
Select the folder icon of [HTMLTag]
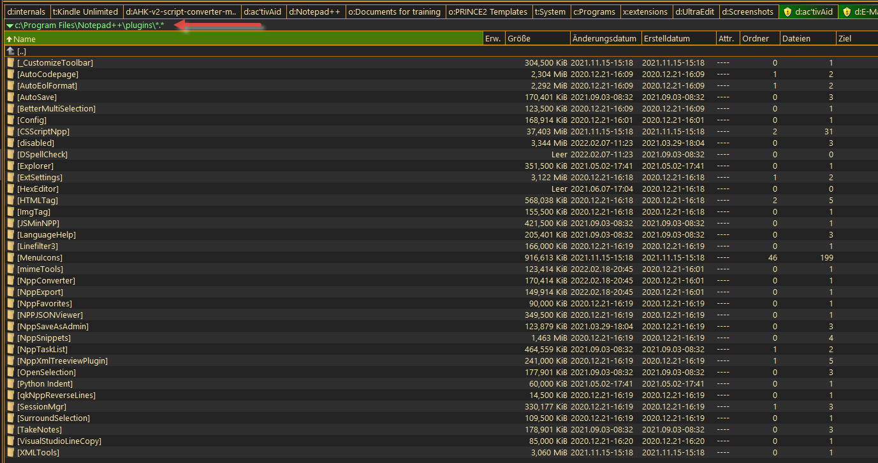click(10, 201)
